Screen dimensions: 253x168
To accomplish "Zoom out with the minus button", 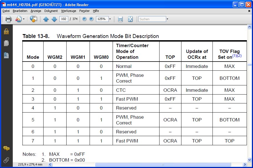I will (84, 19).
